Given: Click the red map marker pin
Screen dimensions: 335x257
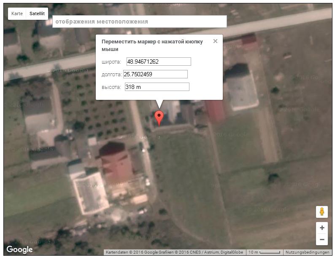Looking at the screenshot, I should 159,118.
